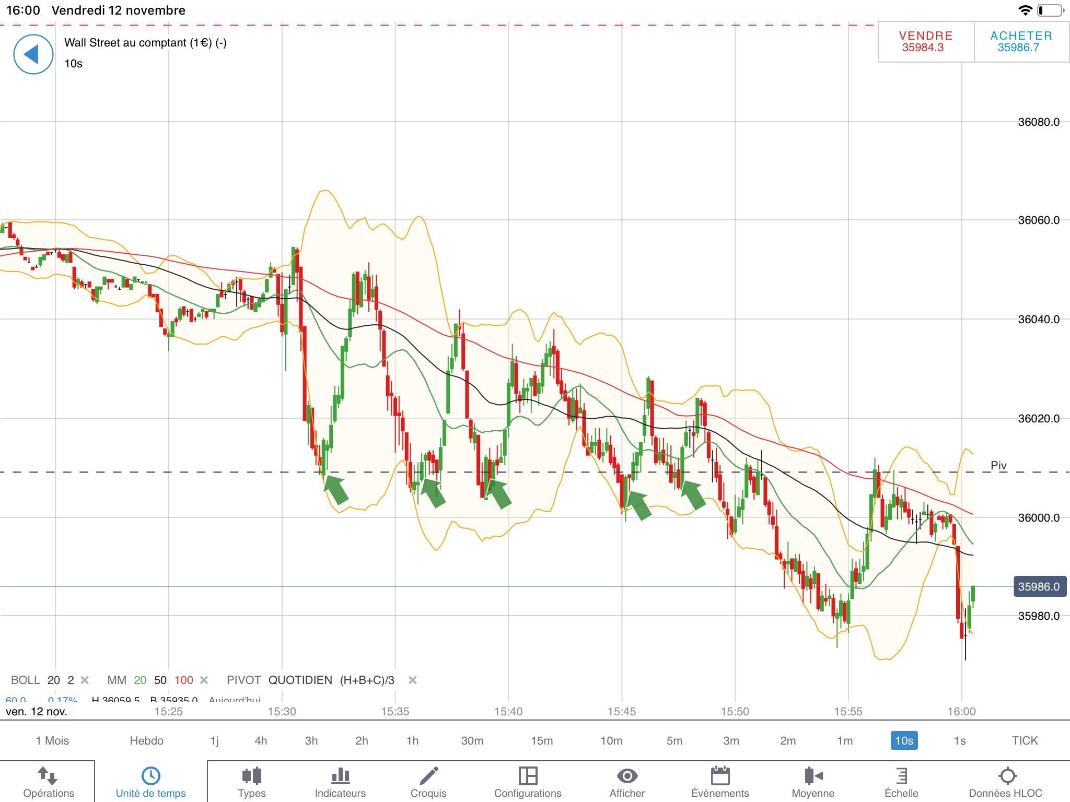Select the Croquis pencil tool
Image resolution: width=1070 pixels, height=802 pixels.
pos(428,776)
